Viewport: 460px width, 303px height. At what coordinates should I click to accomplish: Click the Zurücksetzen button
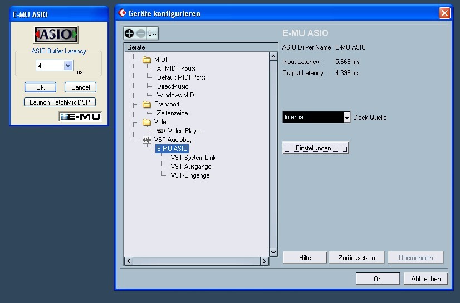tap(356, 257)
